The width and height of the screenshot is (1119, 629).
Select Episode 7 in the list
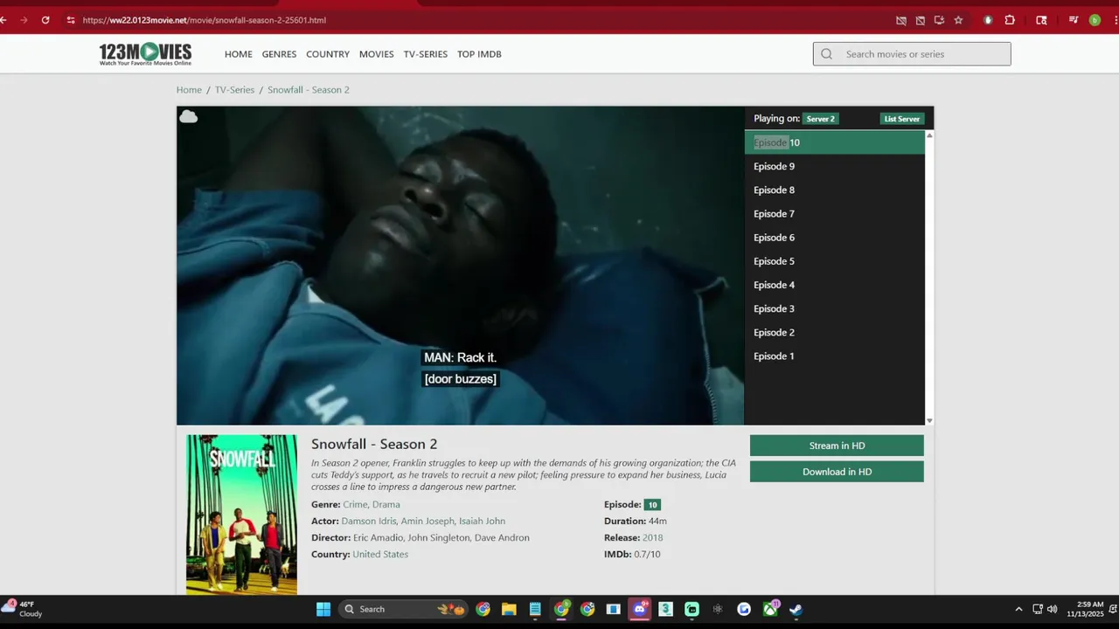tap(834, 213)
